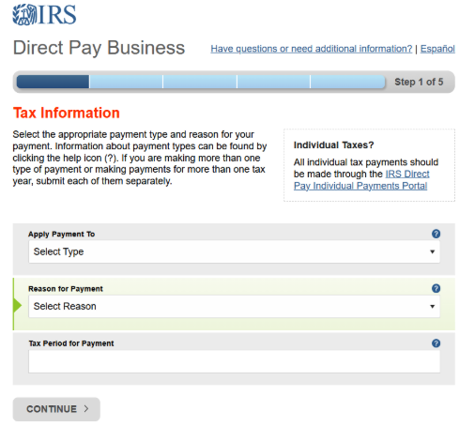Open help icon for Apply Payment To
This screenshot has height=441, width=459.
pos(436,234)
